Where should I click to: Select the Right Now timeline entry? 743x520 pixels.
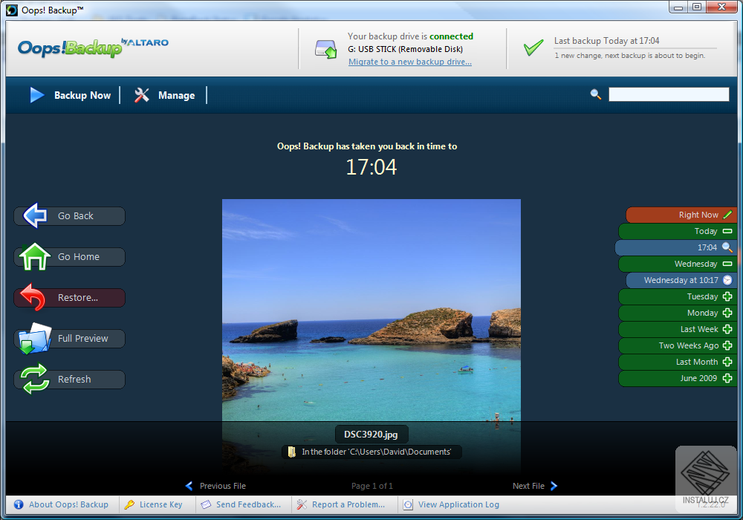681,215
